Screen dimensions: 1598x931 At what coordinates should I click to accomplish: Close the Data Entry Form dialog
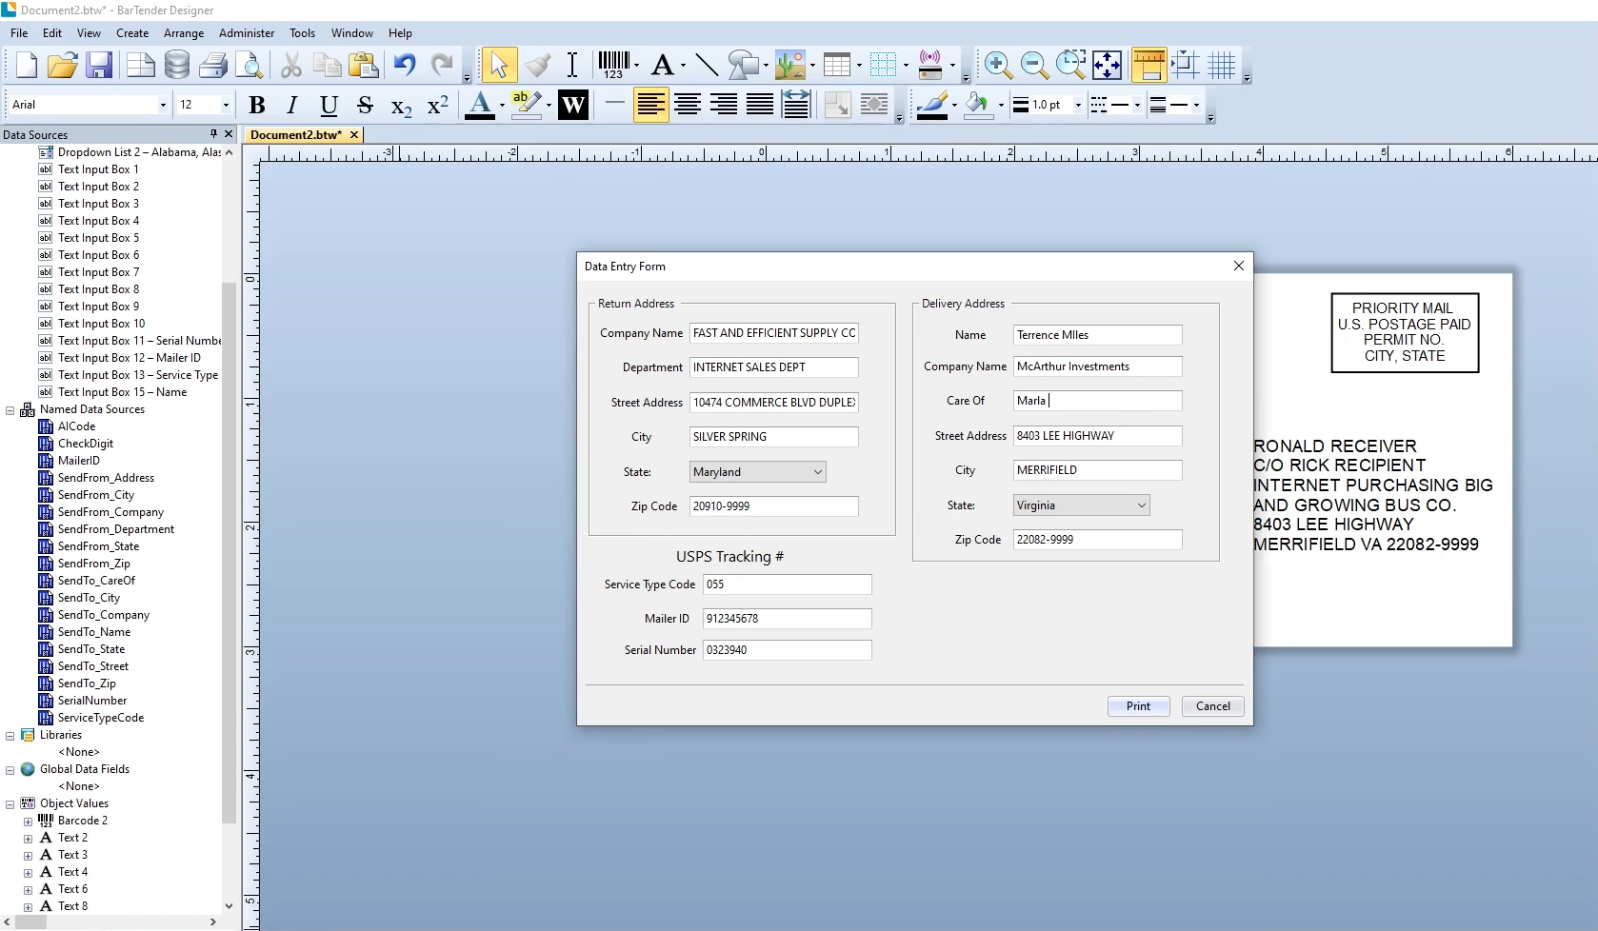pyautogui.click(x=1239, y=266)
